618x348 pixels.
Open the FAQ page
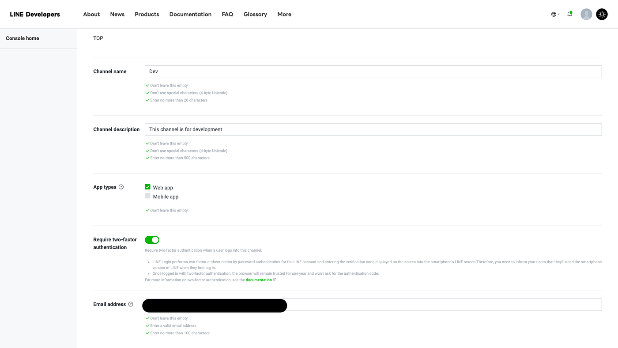pyautogui.click(x=227, y=14)
